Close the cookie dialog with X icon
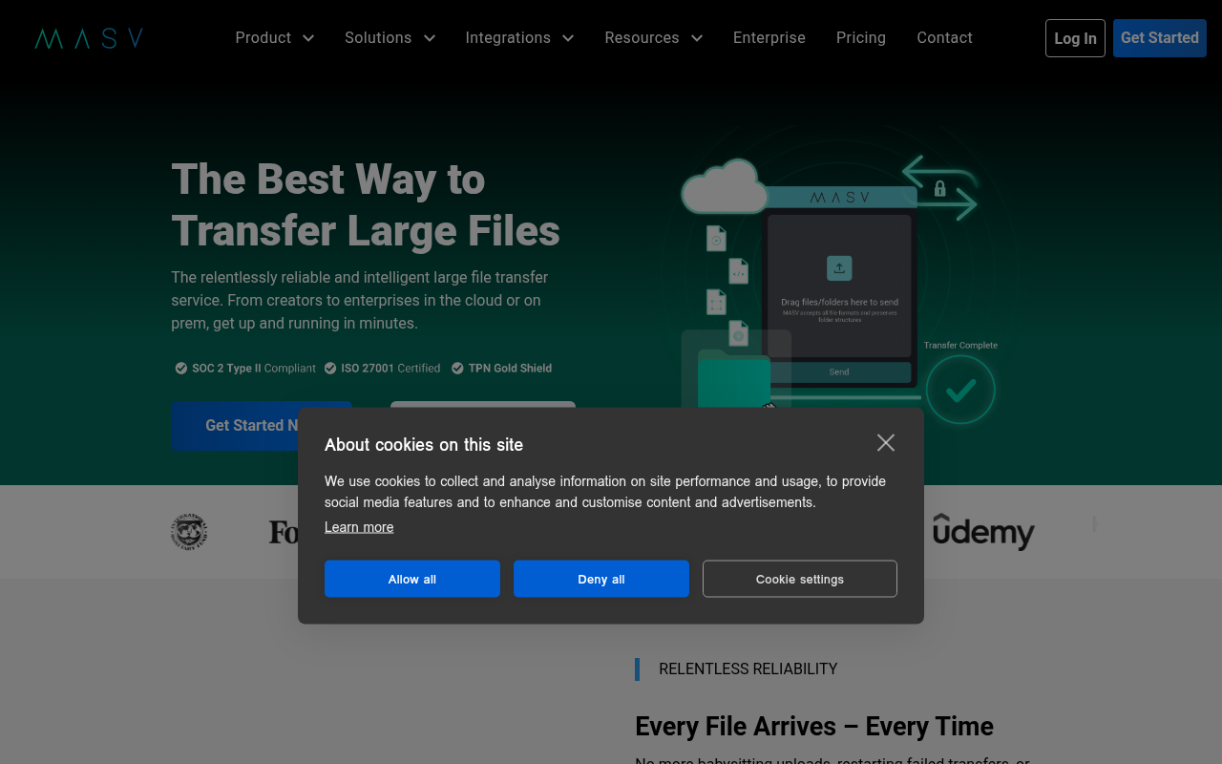 [x=886, y=442]
